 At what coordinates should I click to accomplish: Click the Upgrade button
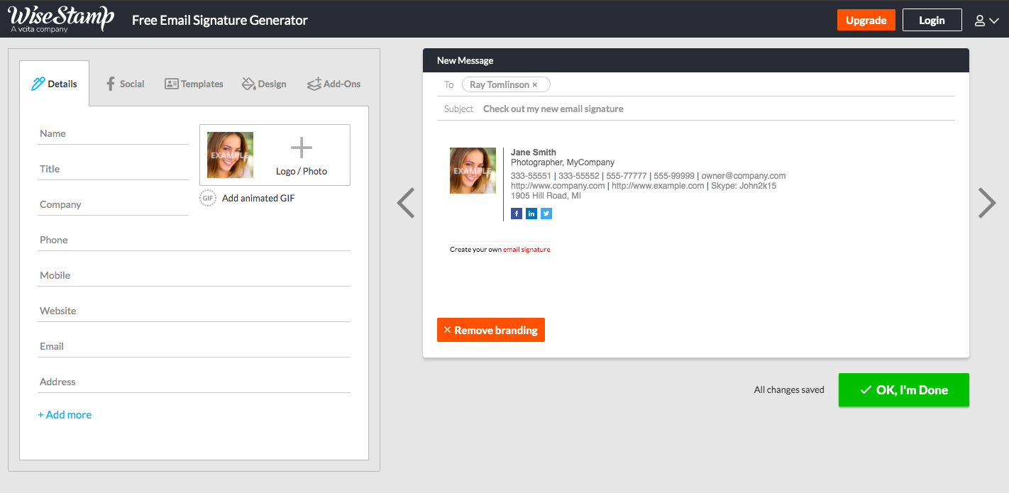(x=866, y=20)
